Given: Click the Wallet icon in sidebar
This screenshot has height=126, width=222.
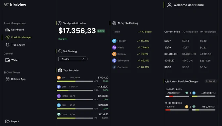Looking at the screenshot, I should (8, 60).
